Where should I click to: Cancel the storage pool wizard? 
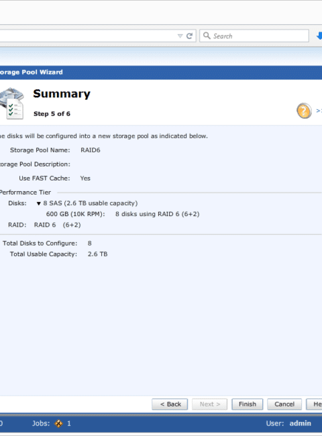(284, 404)
